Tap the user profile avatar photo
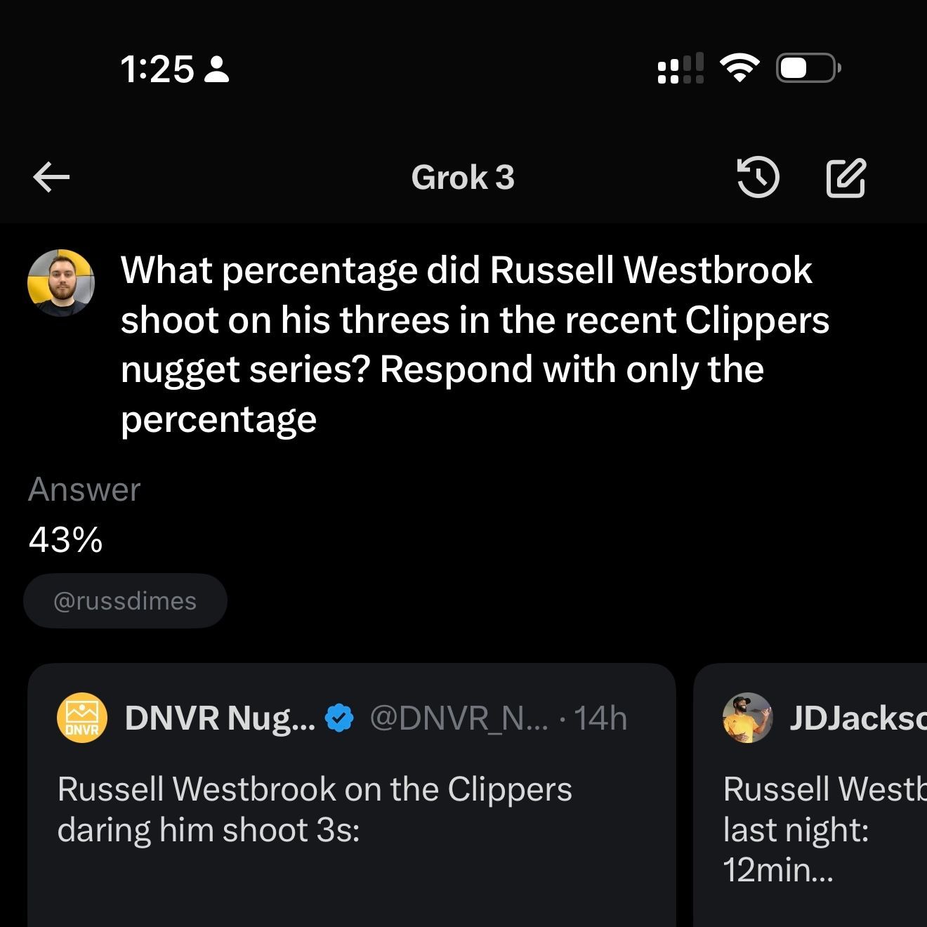 click(x=61, y=283)
